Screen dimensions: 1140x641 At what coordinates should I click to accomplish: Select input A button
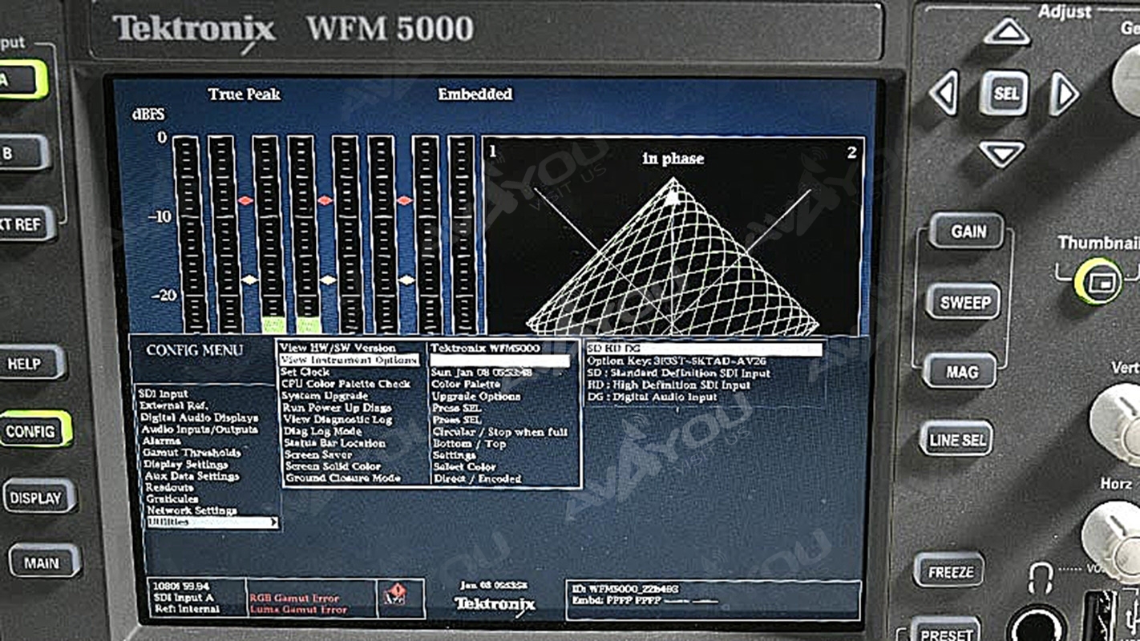click(21, 80)
